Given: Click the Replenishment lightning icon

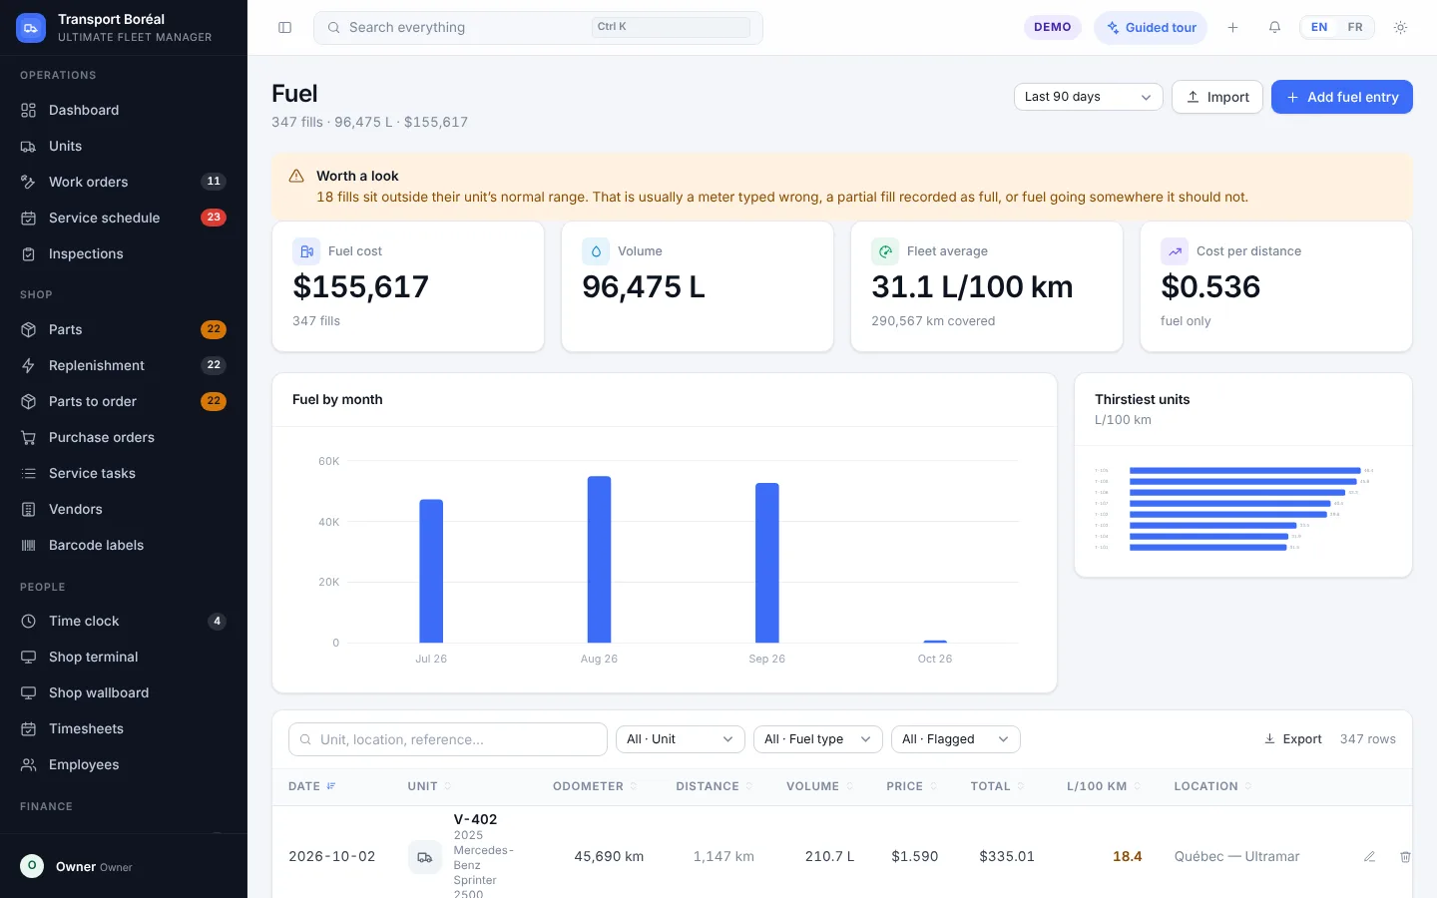Looking at the screenshot, I should (x=29, y=365).
